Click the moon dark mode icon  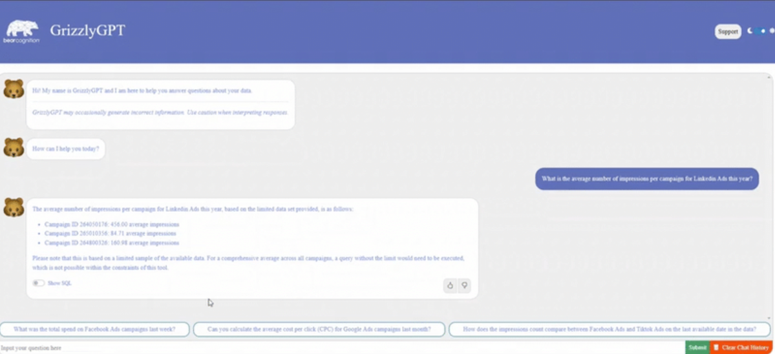(749, 31)
